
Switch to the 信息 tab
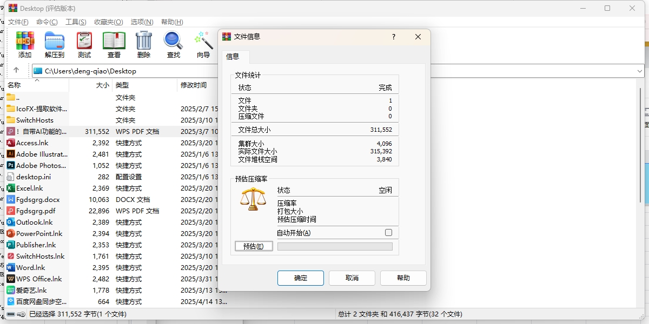click(x=235, y=56)
